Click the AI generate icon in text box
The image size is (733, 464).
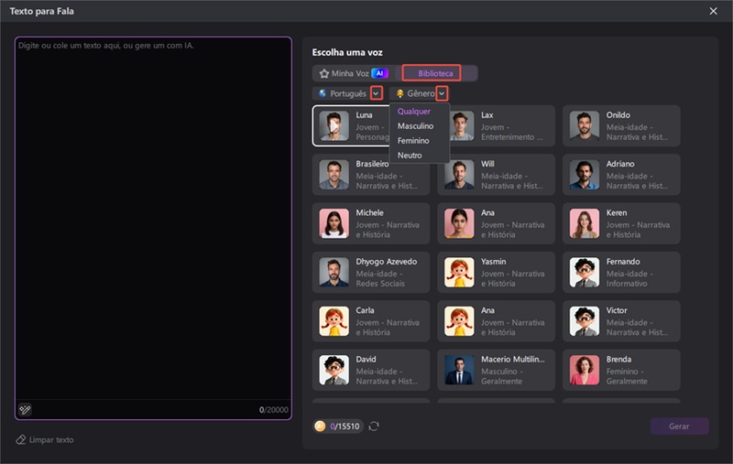(25, 409)
